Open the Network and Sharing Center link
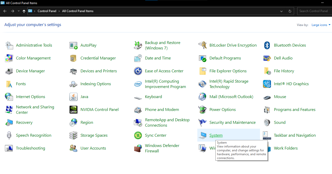This screenshot has width=332, height=174. (35, 110)
